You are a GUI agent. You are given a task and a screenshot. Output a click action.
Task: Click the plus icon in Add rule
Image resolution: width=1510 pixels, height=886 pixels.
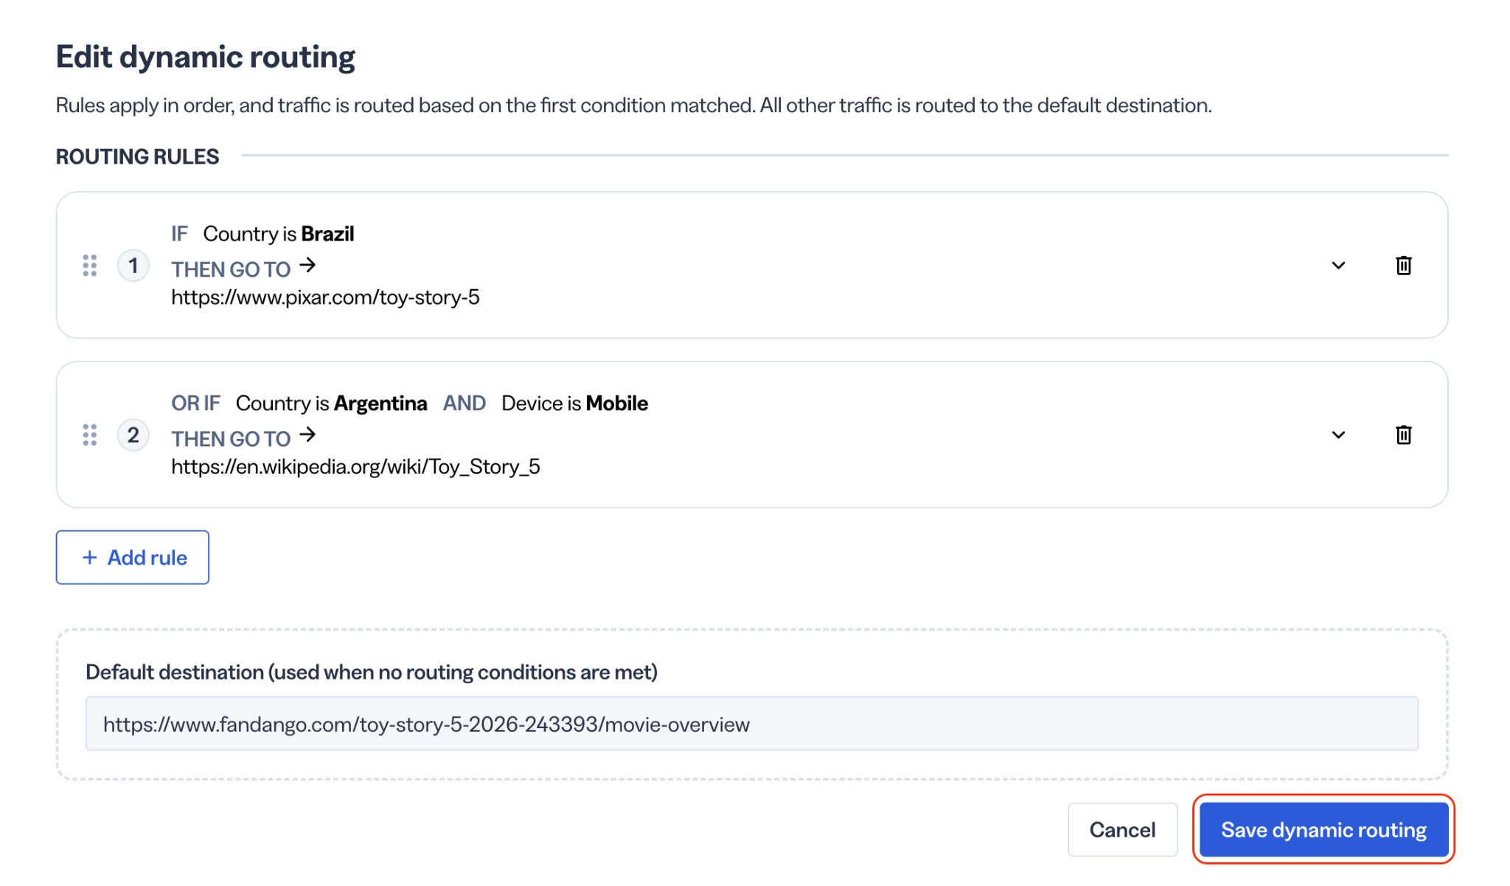[x=90, y=557]
